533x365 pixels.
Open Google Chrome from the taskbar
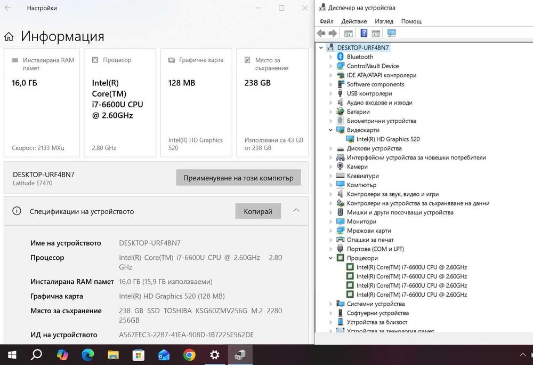189,355
